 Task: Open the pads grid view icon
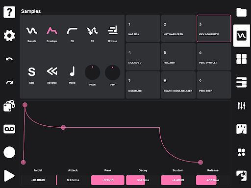coord(242,59)
